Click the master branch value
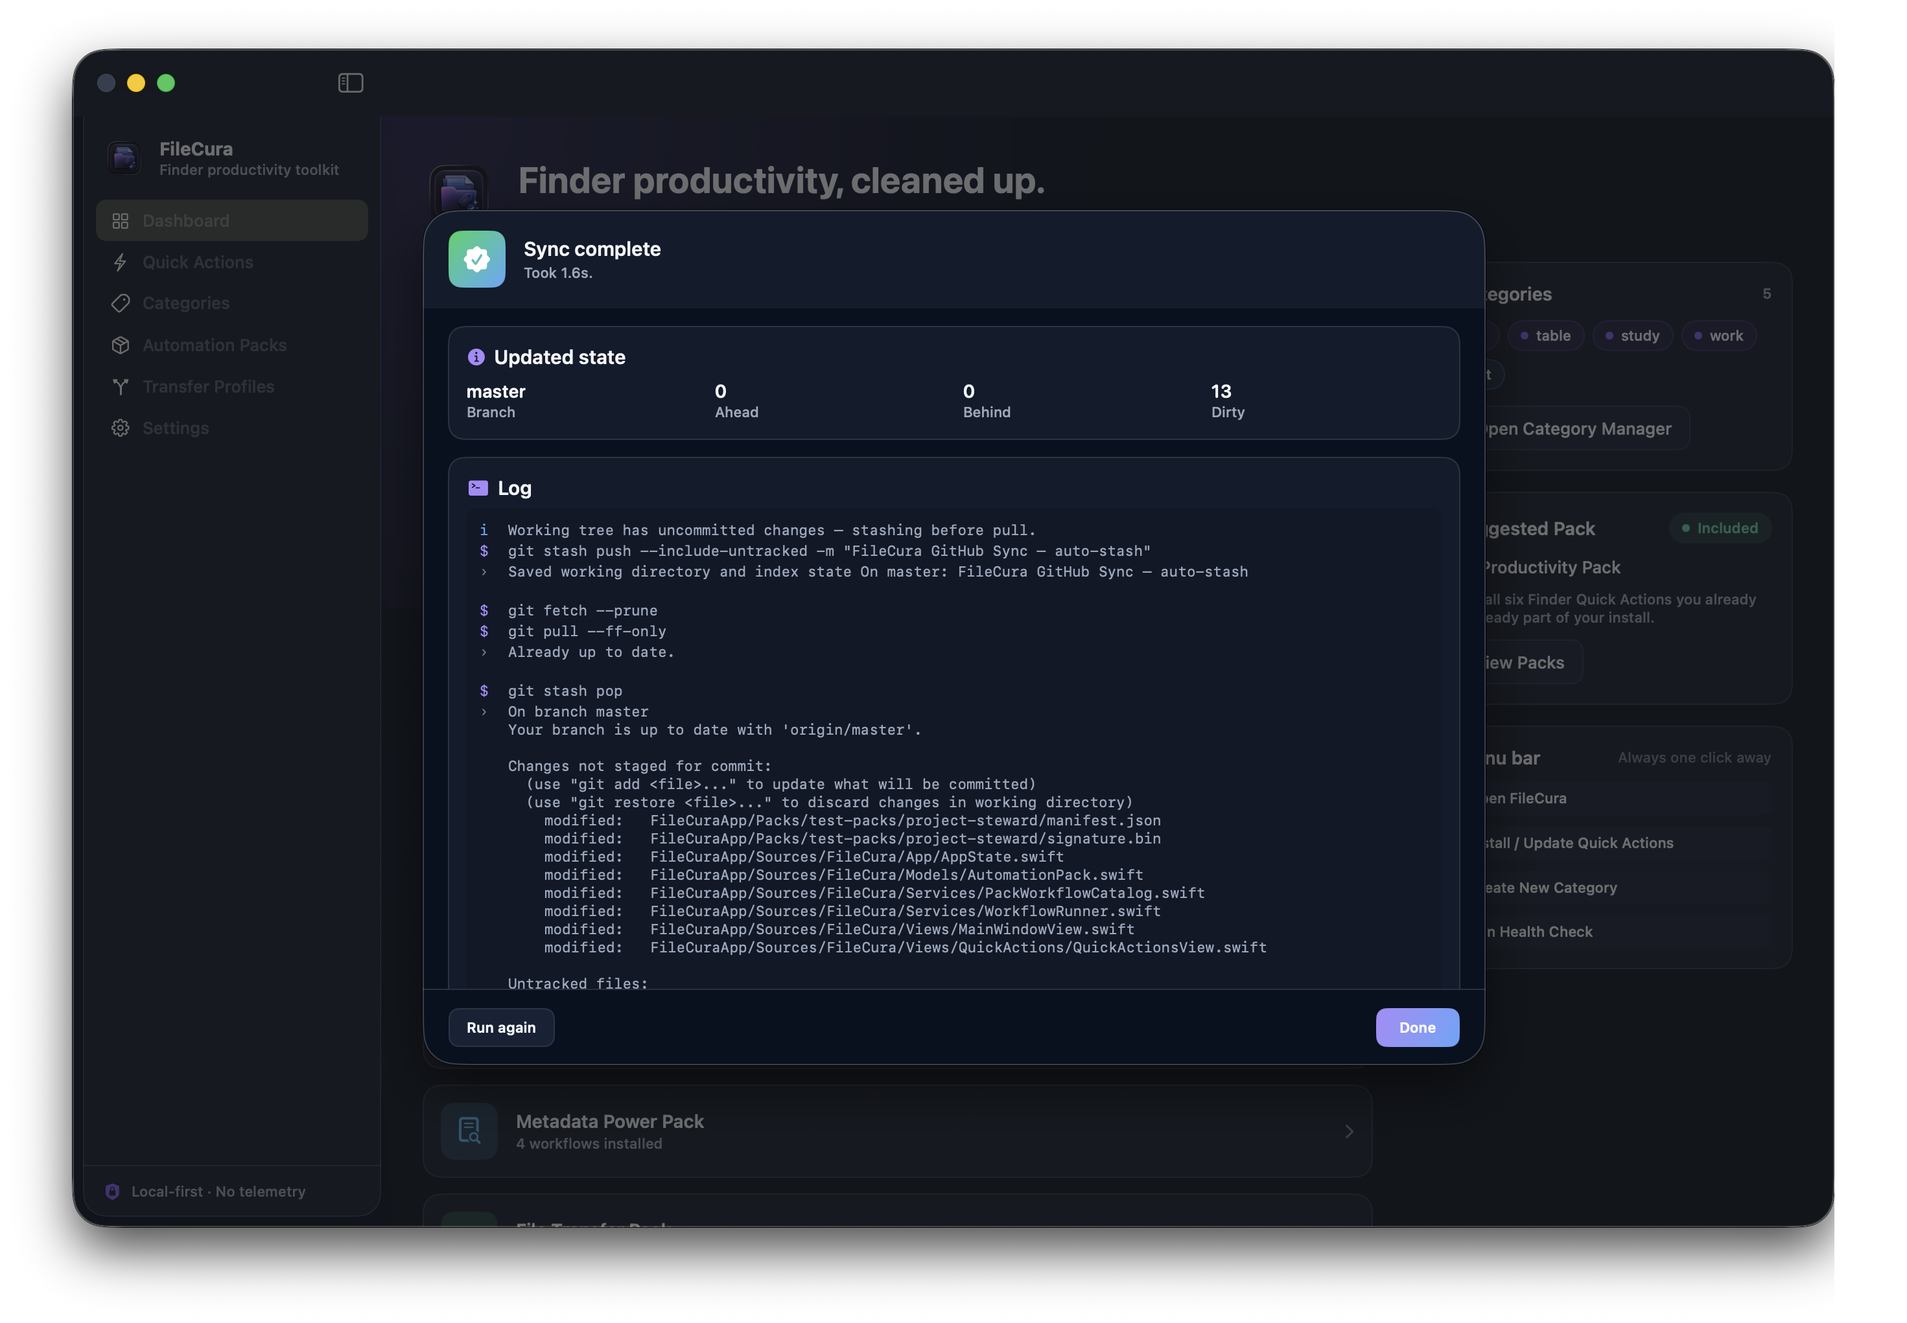 pyautogui.click(x=495, y=391)
